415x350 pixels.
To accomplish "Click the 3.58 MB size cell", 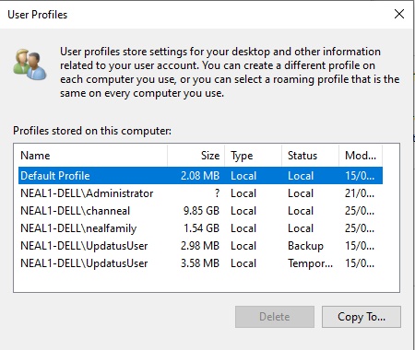I will point(200,263).
